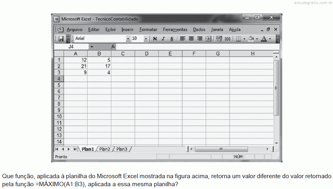Screen dimensions: 333x189
Task: Restore the workbook window in menu bar
Action: pos(268,30)
